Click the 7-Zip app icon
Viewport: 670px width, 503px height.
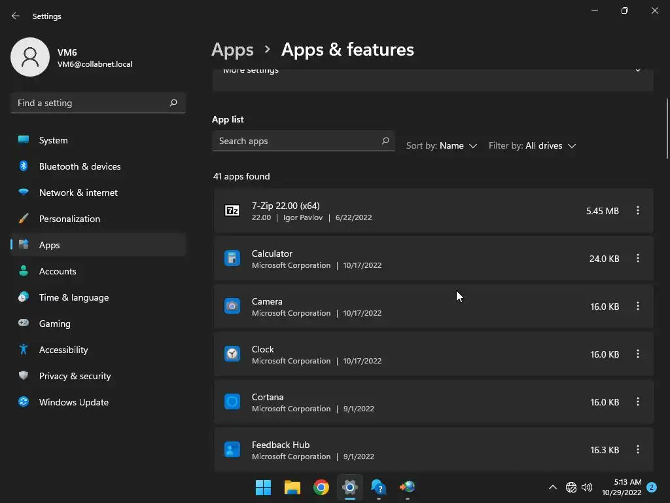pos(232,210)
